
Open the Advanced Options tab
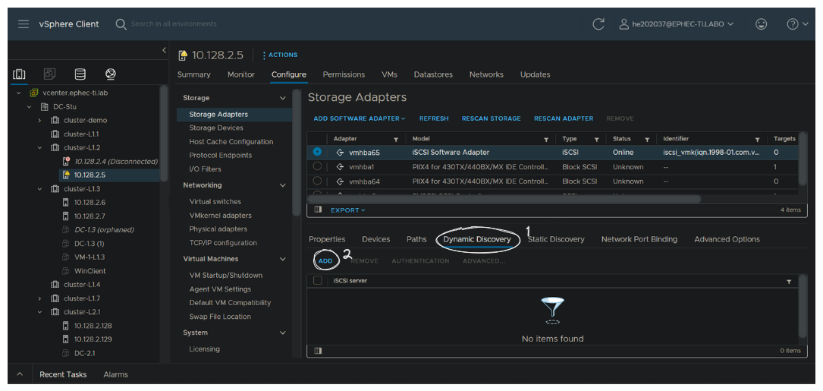(x=727, y=239)
